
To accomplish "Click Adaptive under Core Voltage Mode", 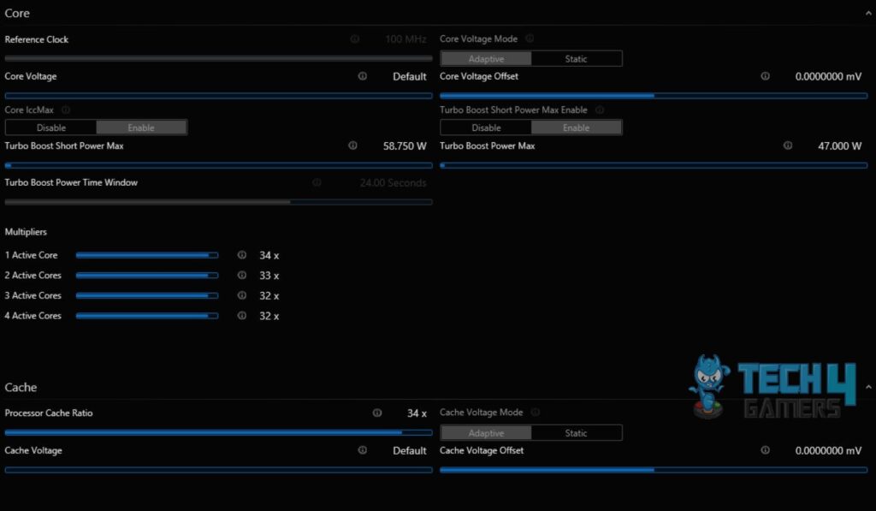I will [x=486, y=59].
